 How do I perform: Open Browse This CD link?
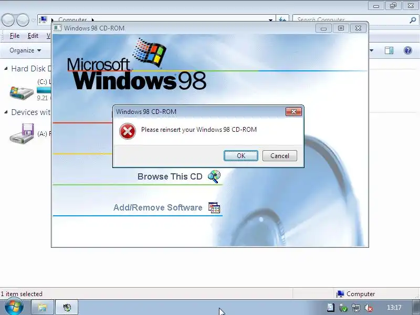tap(170, 176)
